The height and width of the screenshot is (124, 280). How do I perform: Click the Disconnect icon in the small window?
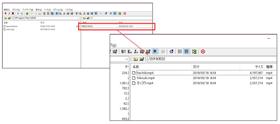[13, 13]
